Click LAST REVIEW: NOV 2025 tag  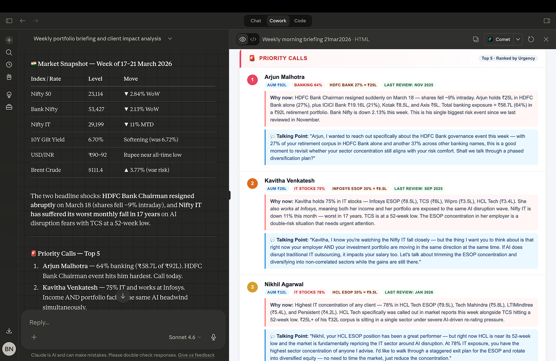409,85
